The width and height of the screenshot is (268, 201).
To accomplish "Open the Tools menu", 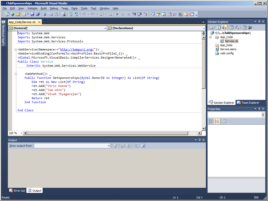I will pos(84,8).
